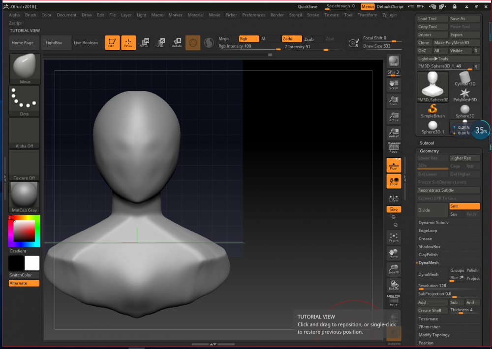Toggle Rgb color mode
The height and width of the screenshot is (349, 492).
[249, 38]
